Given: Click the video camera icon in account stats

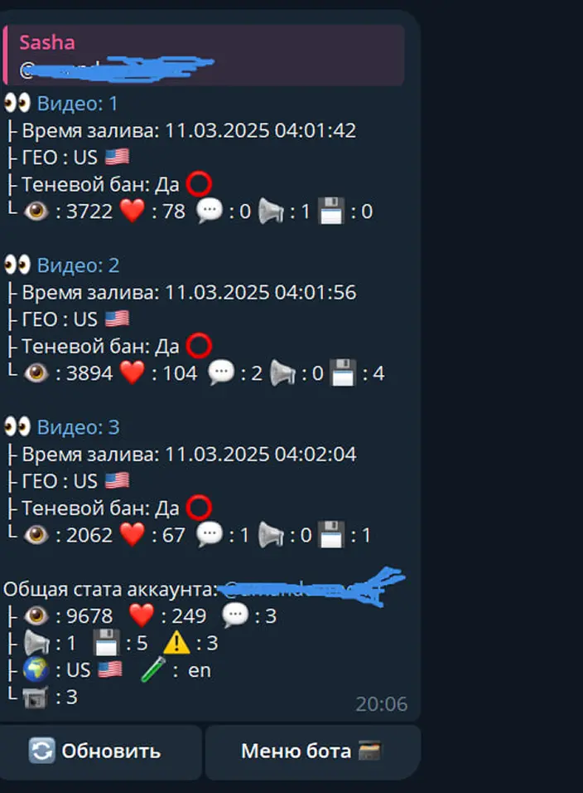Looking at the screenshot, I should [36, 697].
